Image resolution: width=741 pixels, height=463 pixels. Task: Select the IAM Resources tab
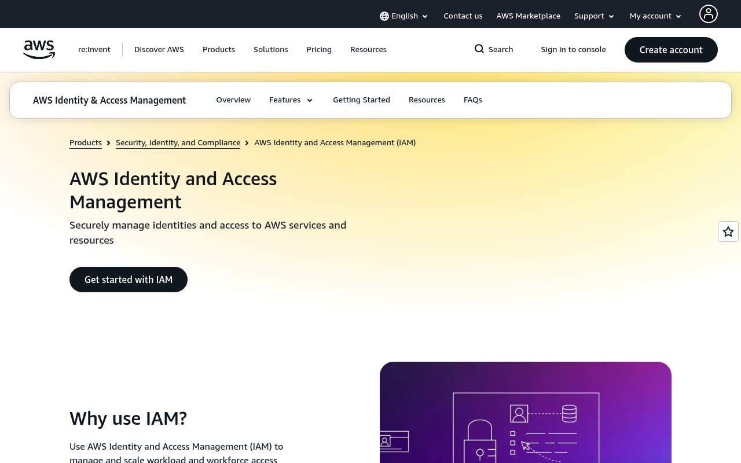[427, 100]
